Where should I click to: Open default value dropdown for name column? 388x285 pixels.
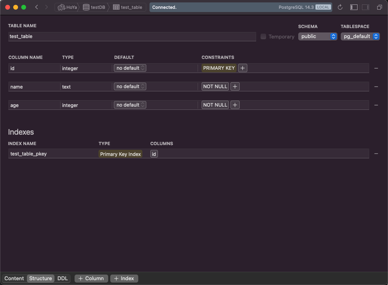[x=130, y=87]
